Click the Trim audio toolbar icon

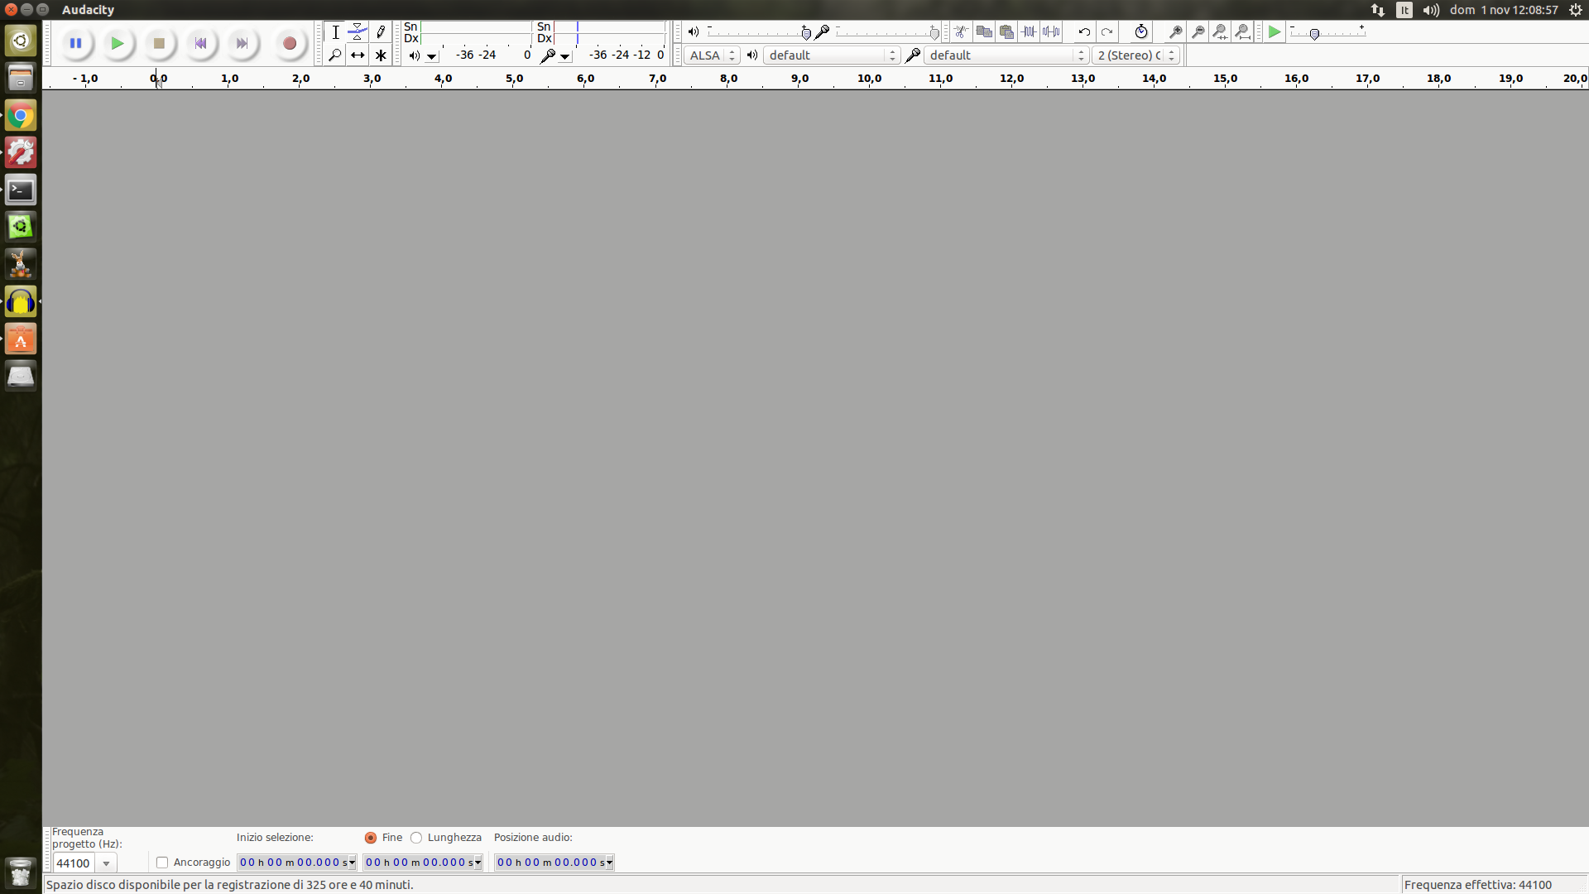1029,32
